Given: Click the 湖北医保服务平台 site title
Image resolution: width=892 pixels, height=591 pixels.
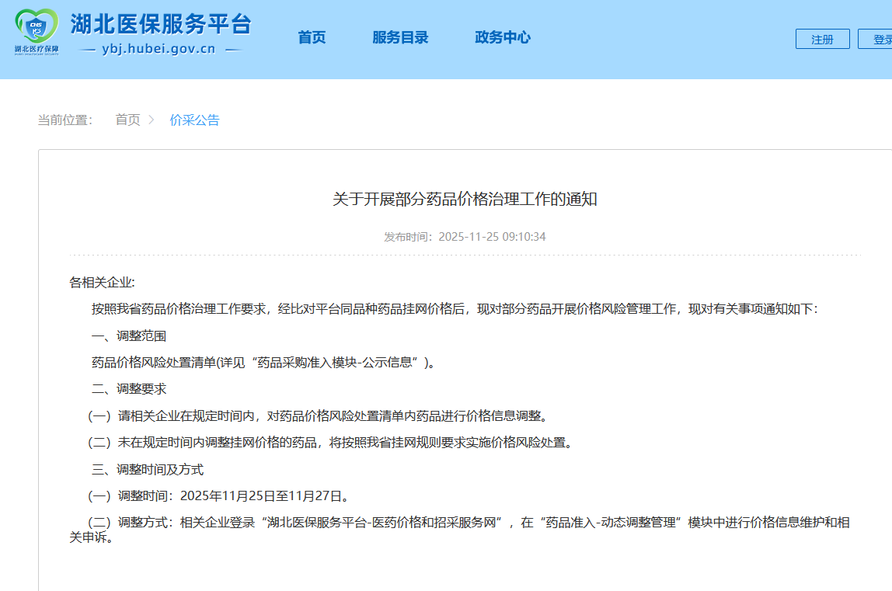Looking at the screenshot, I should 161,24.
